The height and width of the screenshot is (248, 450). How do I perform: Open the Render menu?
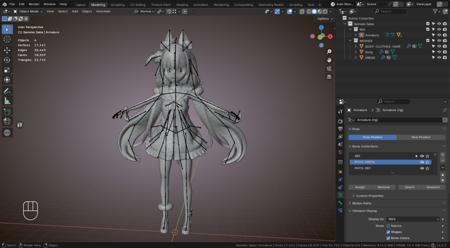(34, 4)
